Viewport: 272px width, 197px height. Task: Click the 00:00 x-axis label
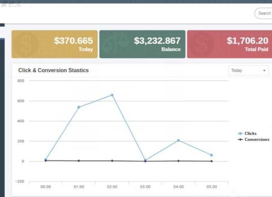pos(46,187)
